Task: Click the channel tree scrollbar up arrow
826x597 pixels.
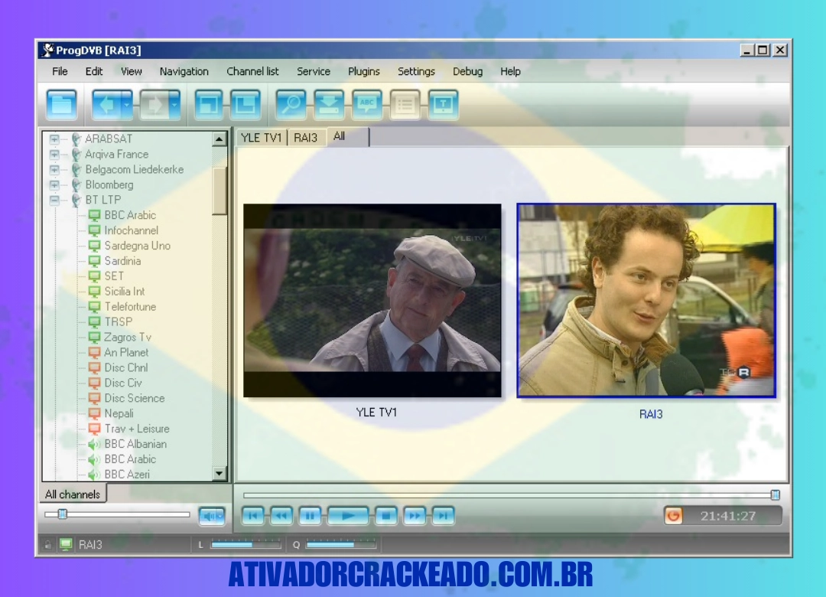Action: [x=220, y=139]
